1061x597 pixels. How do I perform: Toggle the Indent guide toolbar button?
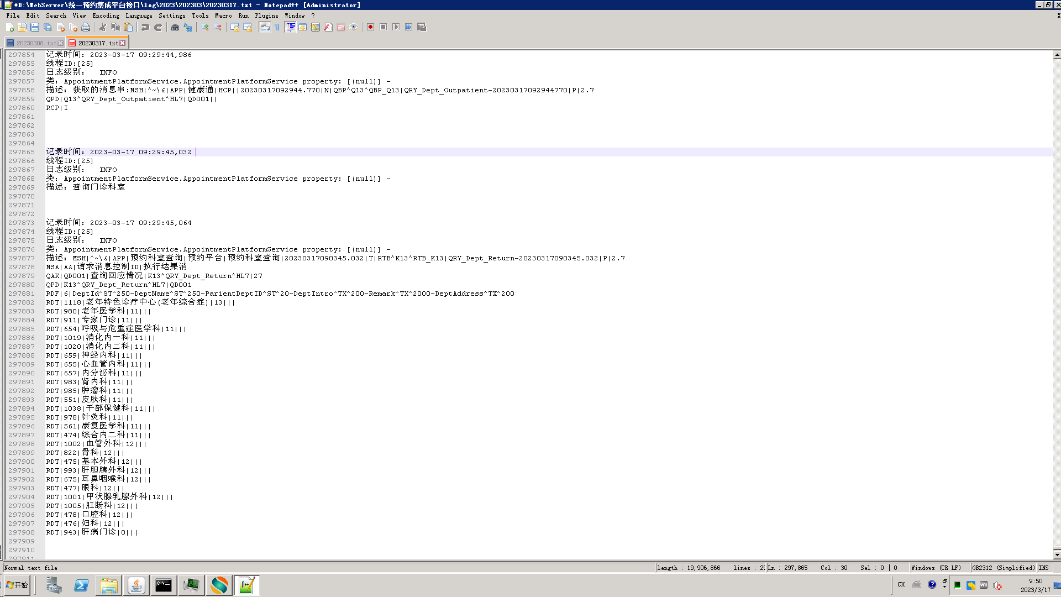pyautogui.click(x=291, y=27)
